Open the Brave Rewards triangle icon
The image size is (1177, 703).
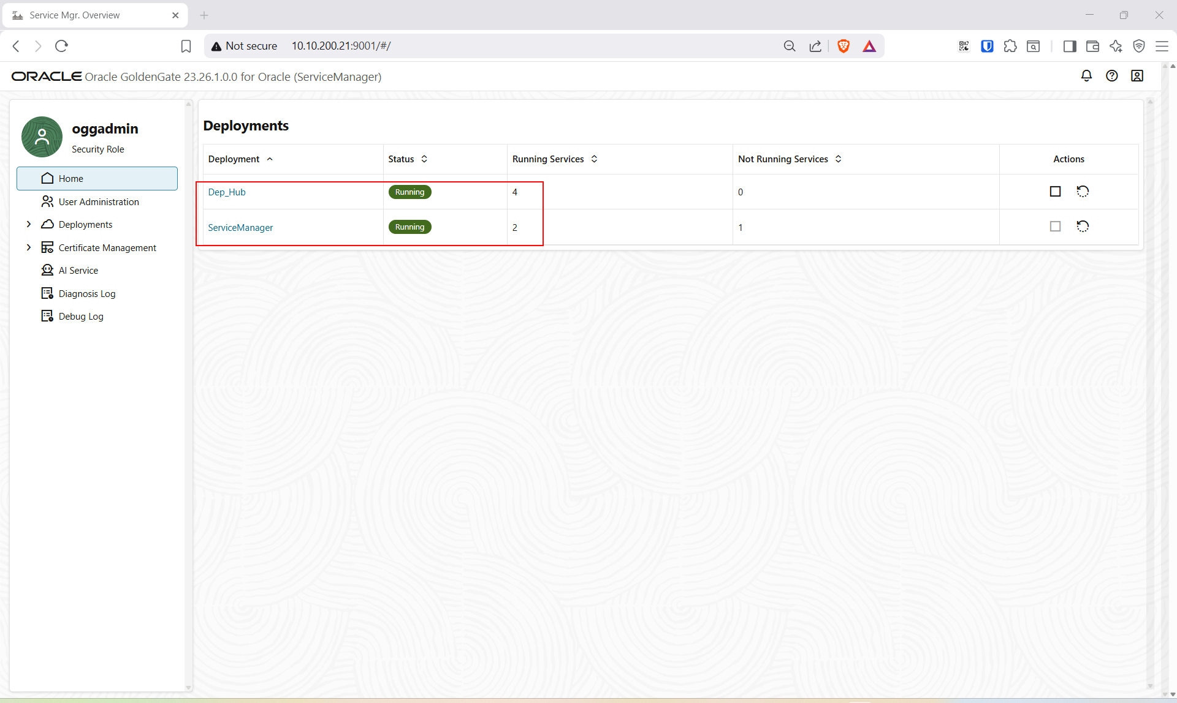869,46
